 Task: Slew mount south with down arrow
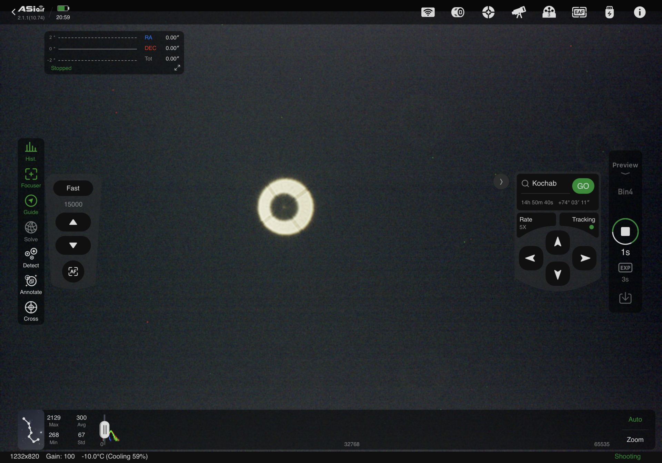[558, 274]
